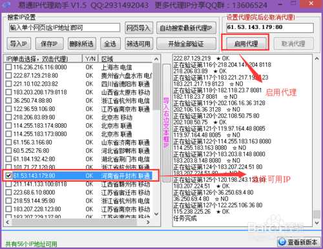The image size is (323, 249).
Task: Select region text 上海市 电信
Action: [x=116, y=67]
